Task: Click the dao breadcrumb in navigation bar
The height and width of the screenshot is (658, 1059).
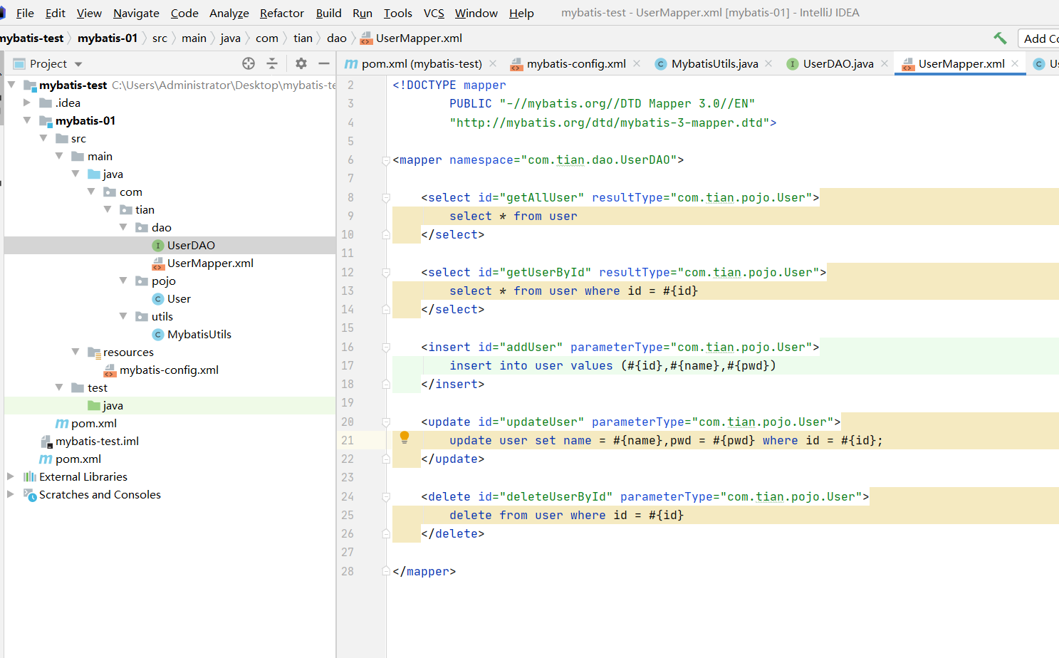Action: pos(336,38)
